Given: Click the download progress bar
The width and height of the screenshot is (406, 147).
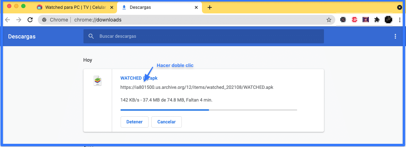Looking at the screenshot, I should click(209, 110).
